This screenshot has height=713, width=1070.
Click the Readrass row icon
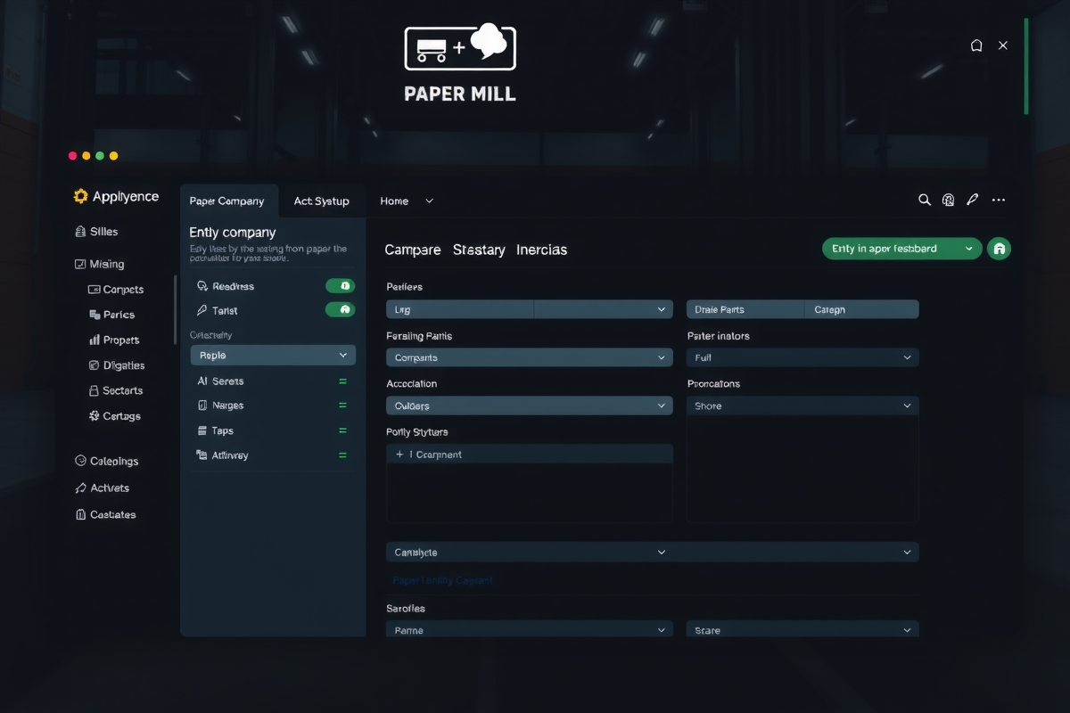(x=202, y=286)
